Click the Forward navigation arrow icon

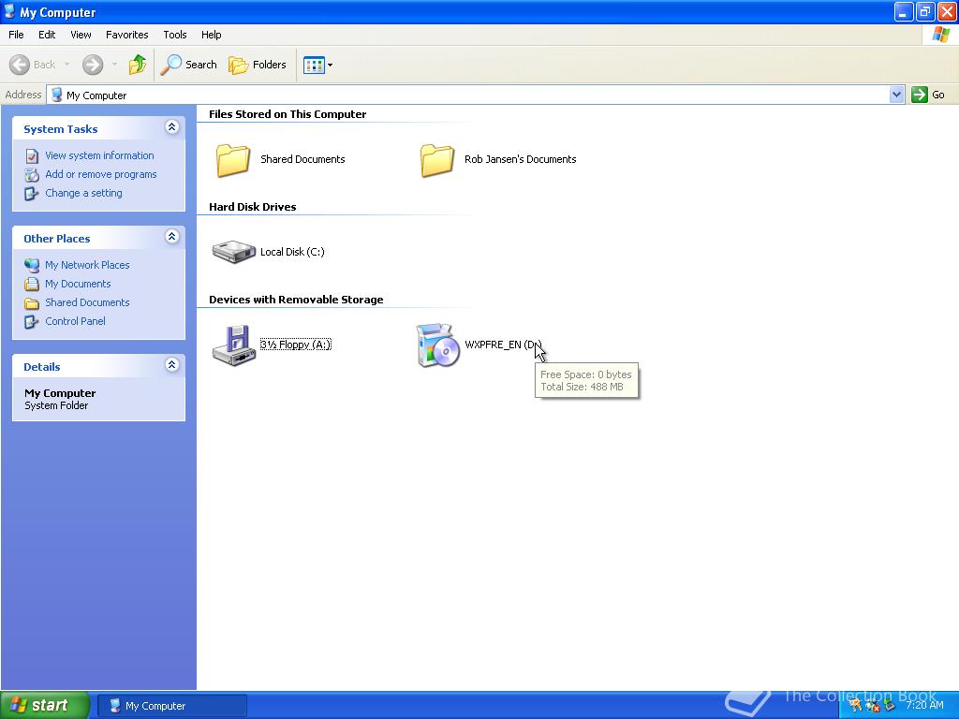(93, 65)
